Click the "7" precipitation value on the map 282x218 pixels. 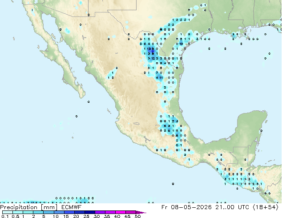(157, 73)
